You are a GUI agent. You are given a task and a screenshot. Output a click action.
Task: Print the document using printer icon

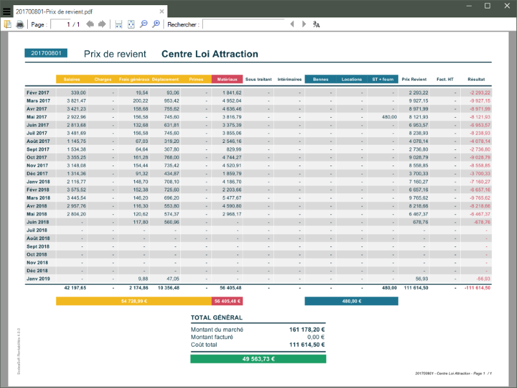[20, 24]
